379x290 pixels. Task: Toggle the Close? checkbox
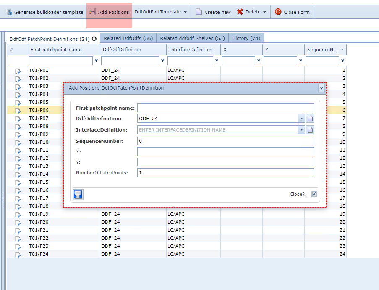pos(314,194)
